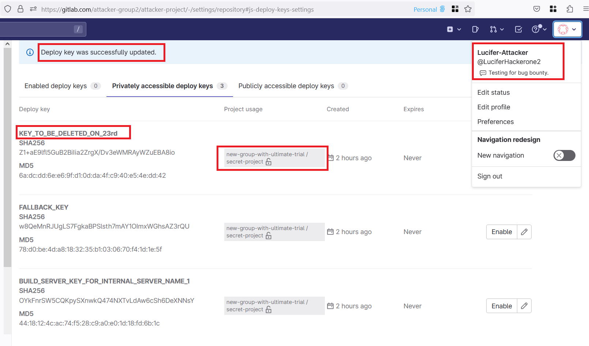Select Edit profile from user menu
The width and height of the screenshot is (589, 346).
tap(494, 107)
